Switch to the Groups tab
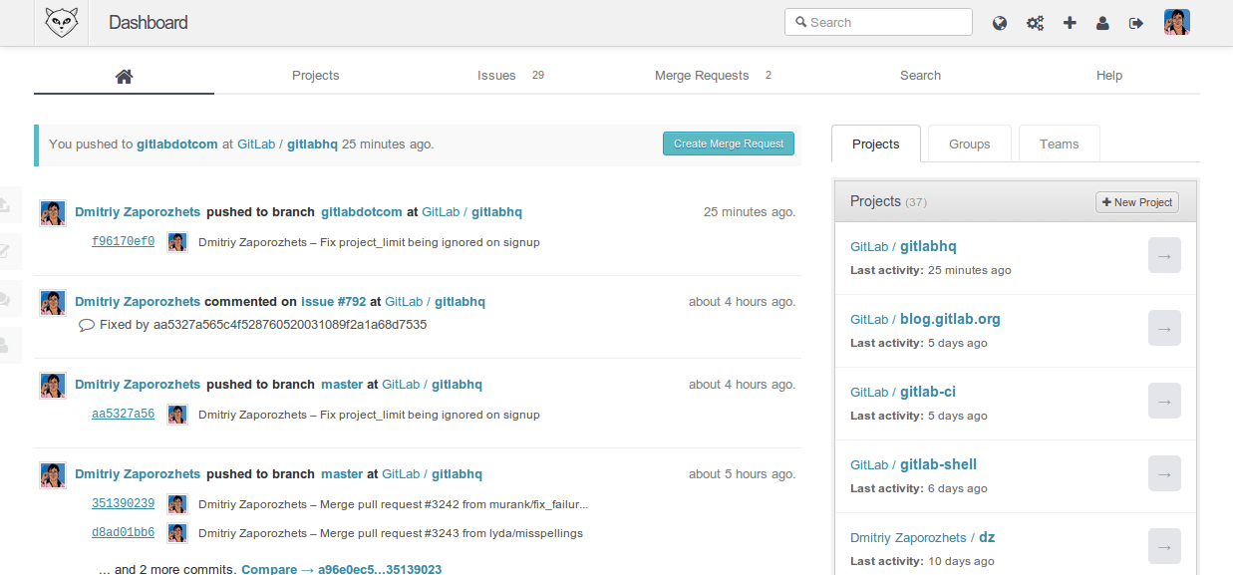This screenshot has width=1233, height=575. click(968, 144)
